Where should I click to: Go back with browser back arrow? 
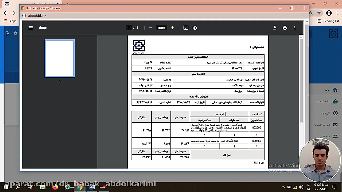point(6,13)
